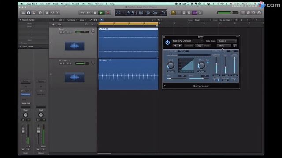This screenshot has width=282, height=158.
Task: Open the Edit menu in tracks area
Action: pos(61,20)
